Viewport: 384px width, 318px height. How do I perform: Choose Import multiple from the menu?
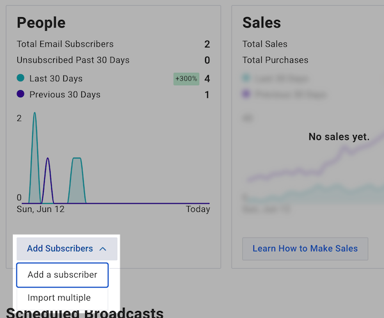pos(59,298)
